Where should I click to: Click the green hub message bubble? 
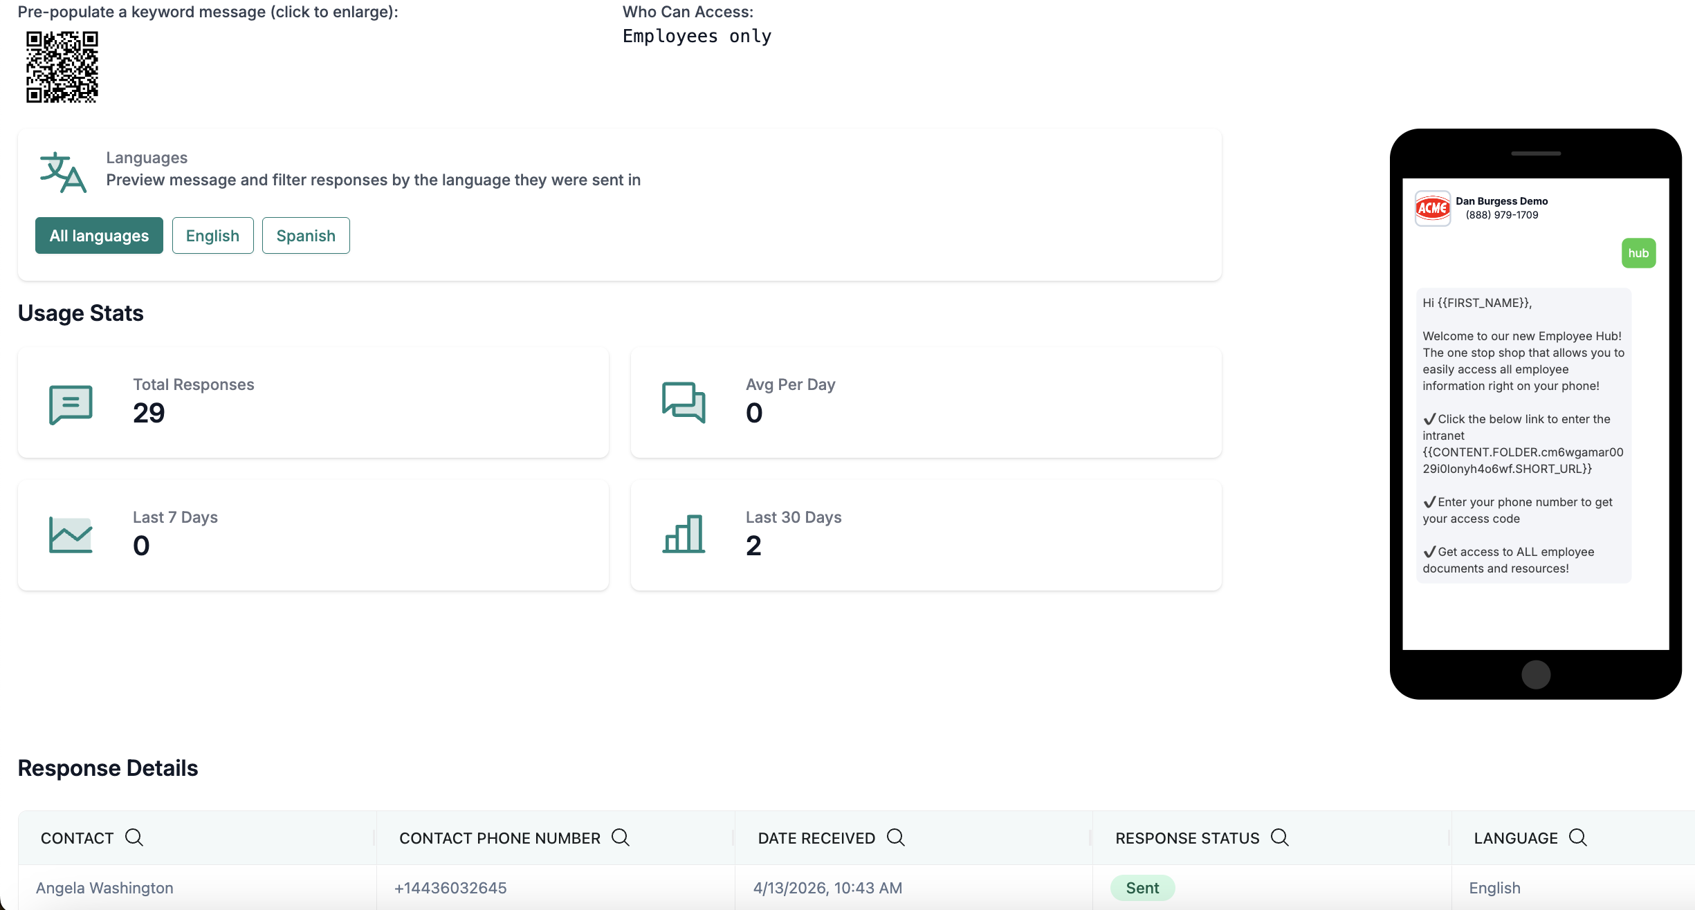[x=1638, y=253]
